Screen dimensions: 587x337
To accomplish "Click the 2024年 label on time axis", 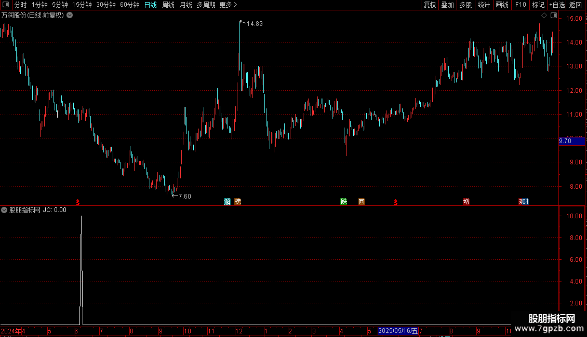I will coord(11,331).
